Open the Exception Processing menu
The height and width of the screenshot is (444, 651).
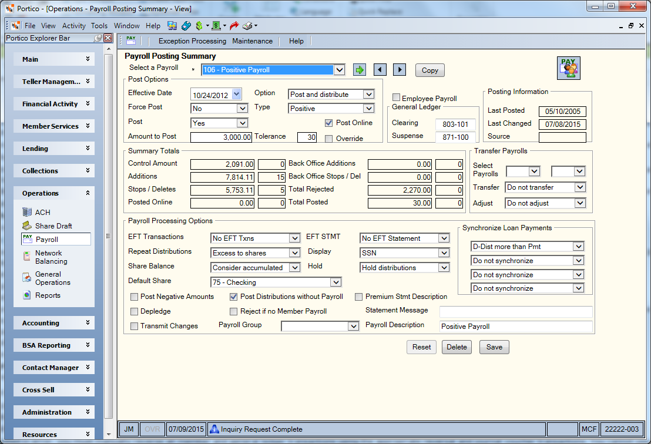(192, 41)
